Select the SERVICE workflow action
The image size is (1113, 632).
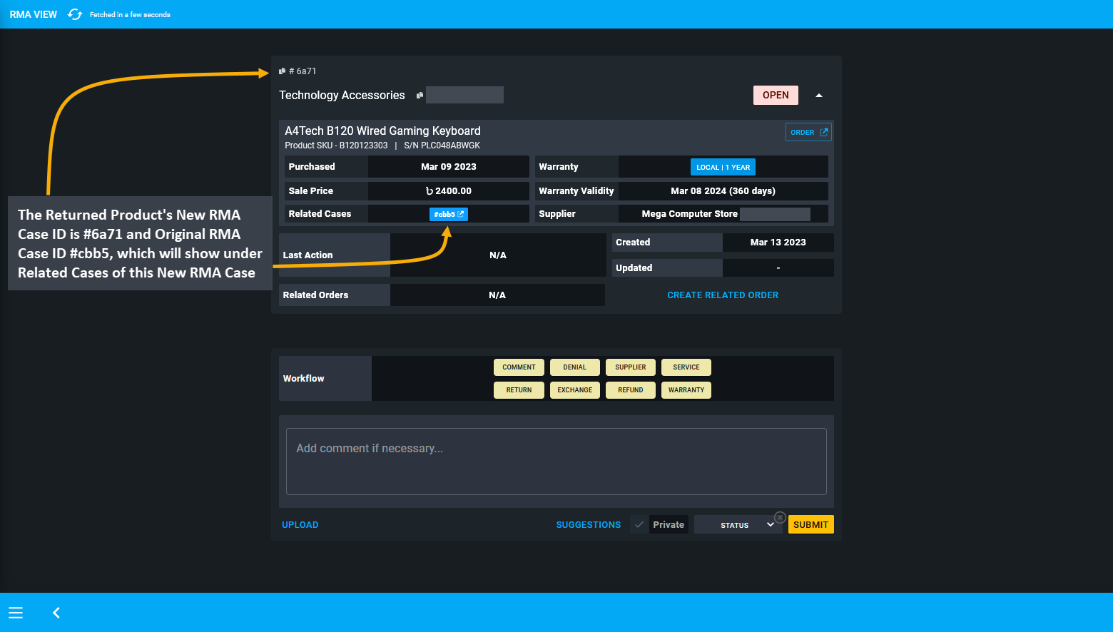pyautogui.click(x=686, y=367)
